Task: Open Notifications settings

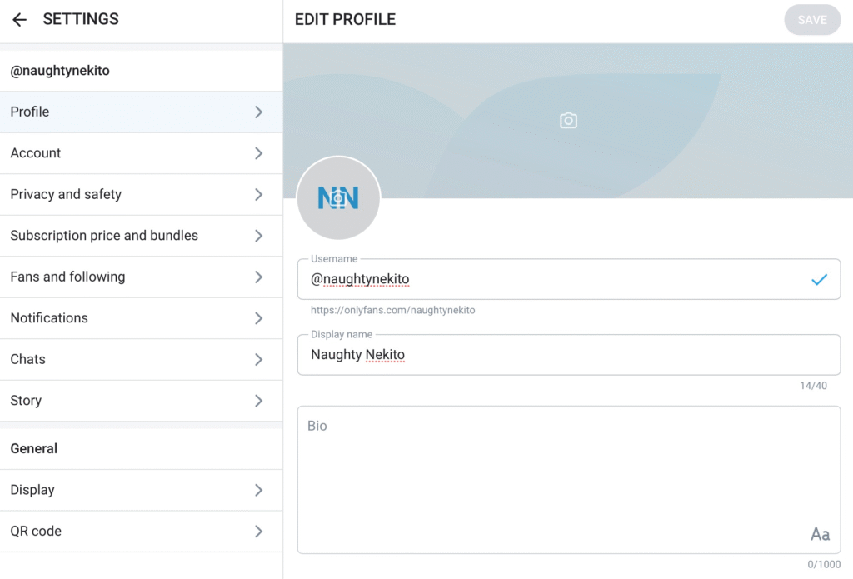Action: (x=49, y=318)
